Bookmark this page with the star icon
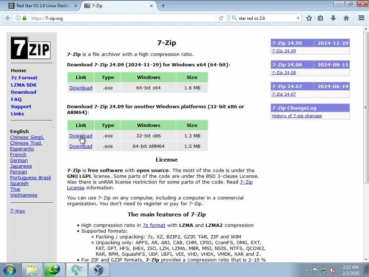 tap(309, 18)
